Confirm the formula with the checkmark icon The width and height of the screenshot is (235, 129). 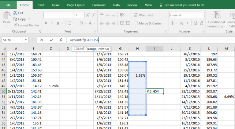[x=51, y=40]
